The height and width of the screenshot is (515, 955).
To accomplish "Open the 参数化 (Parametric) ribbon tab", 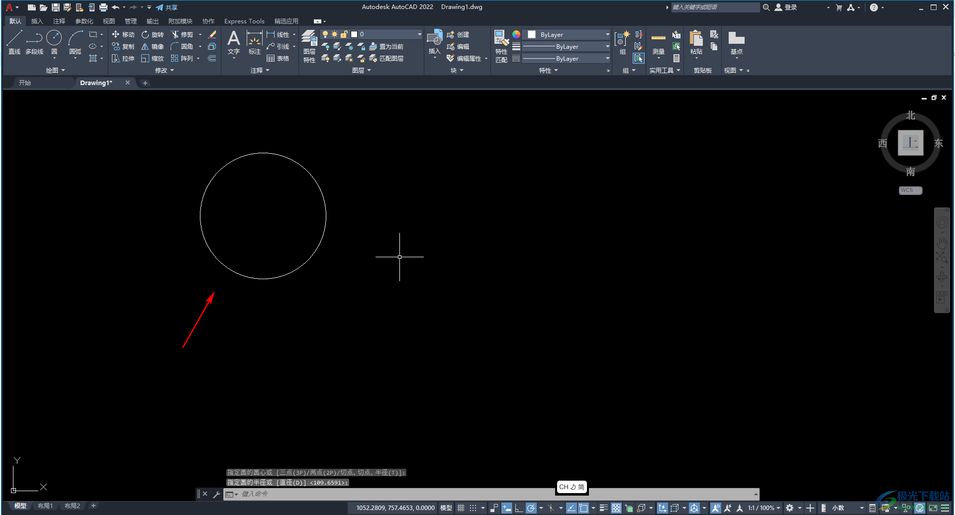I will click(84, 21).
